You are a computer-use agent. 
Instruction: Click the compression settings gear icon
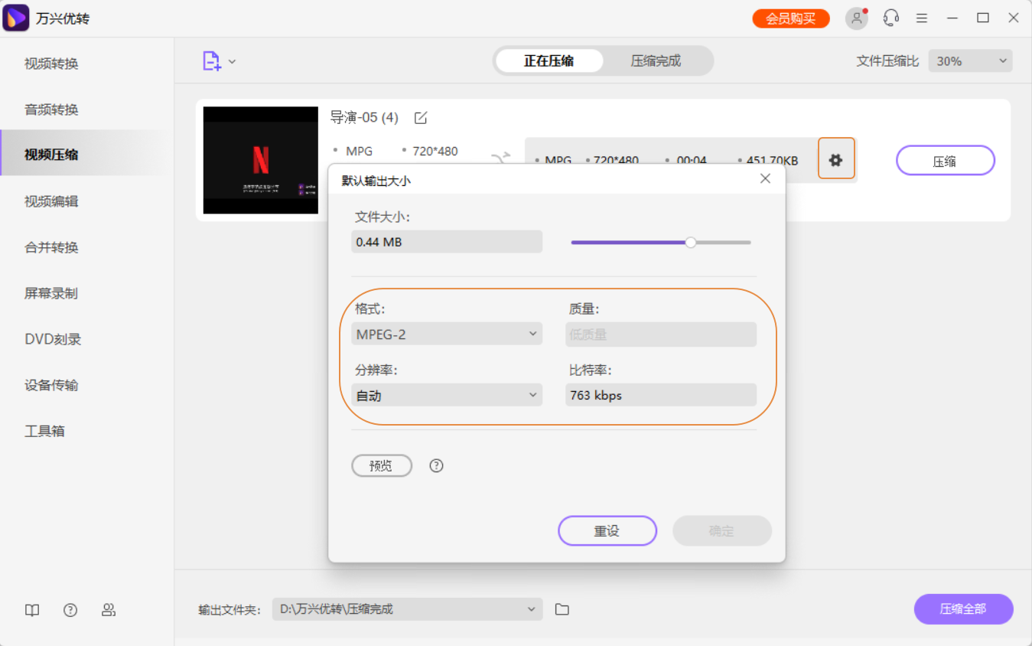836,158
